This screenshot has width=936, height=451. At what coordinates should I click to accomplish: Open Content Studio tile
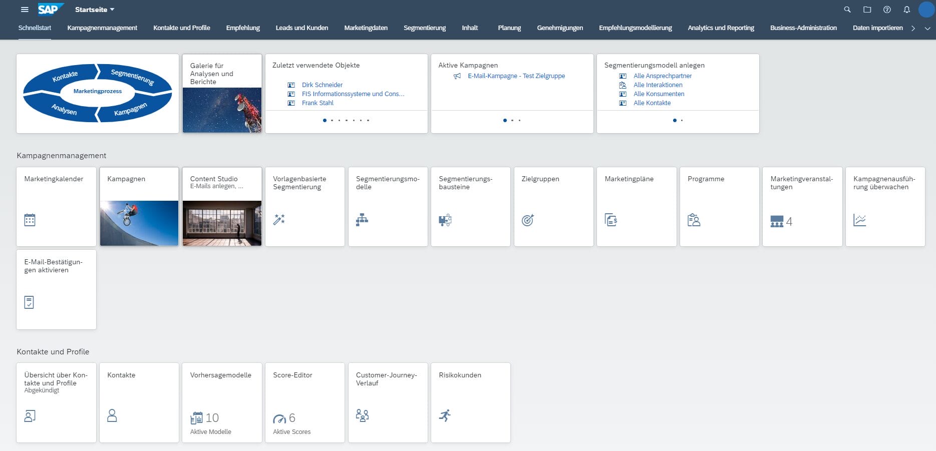pos(222,207)
